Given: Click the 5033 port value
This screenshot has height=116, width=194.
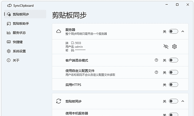Looking at the screenshot, I should tap(78, 43).
